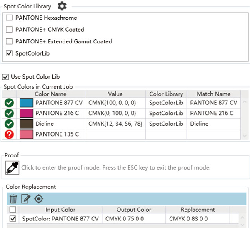
Task: Click the PANTONE 216 C magenta swatch
Action: pyautogui.click(x=27, y=113)
